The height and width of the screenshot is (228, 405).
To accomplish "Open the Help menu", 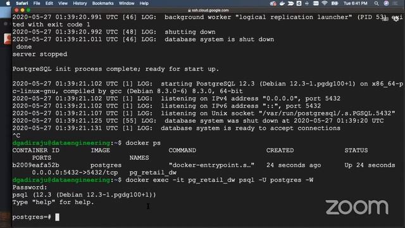I will click(x=144, y=3).
